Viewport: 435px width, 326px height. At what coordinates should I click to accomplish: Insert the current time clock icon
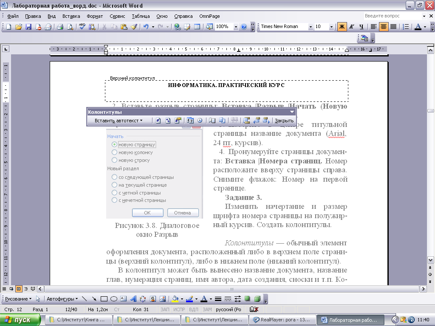click(200, 121)
